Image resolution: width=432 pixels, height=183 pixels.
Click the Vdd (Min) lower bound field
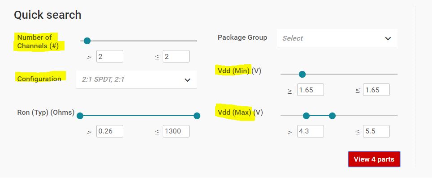[310, 90]
